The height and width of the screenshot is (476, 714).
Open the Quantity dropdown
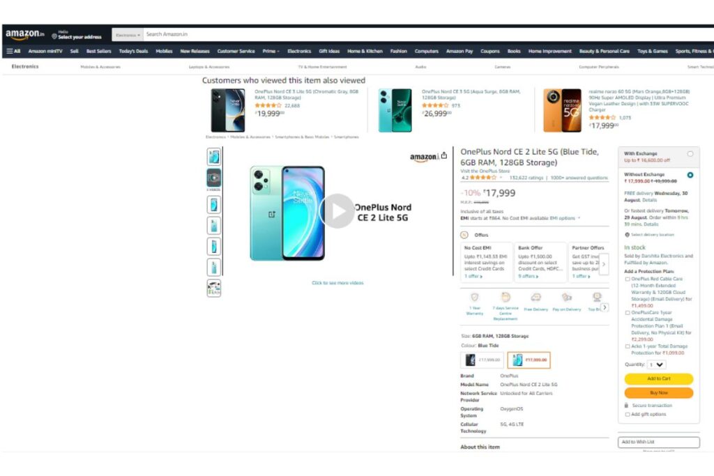pyautogui.click(x=656, y=364)
